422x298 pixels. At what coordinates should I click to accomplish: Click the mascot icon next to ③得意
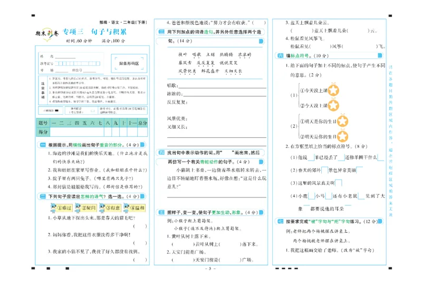click(102, 207)
